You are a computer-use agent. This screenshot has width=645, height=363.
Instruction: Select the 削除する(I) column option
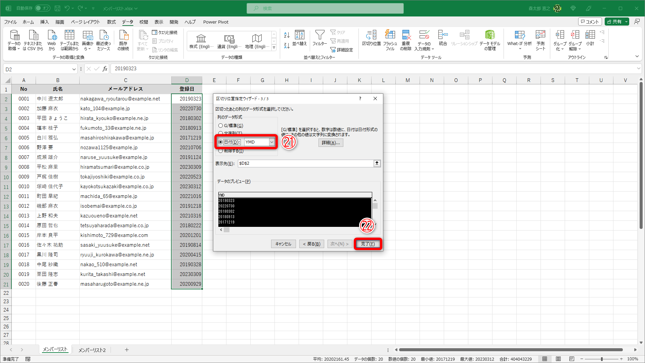[221, 151]
